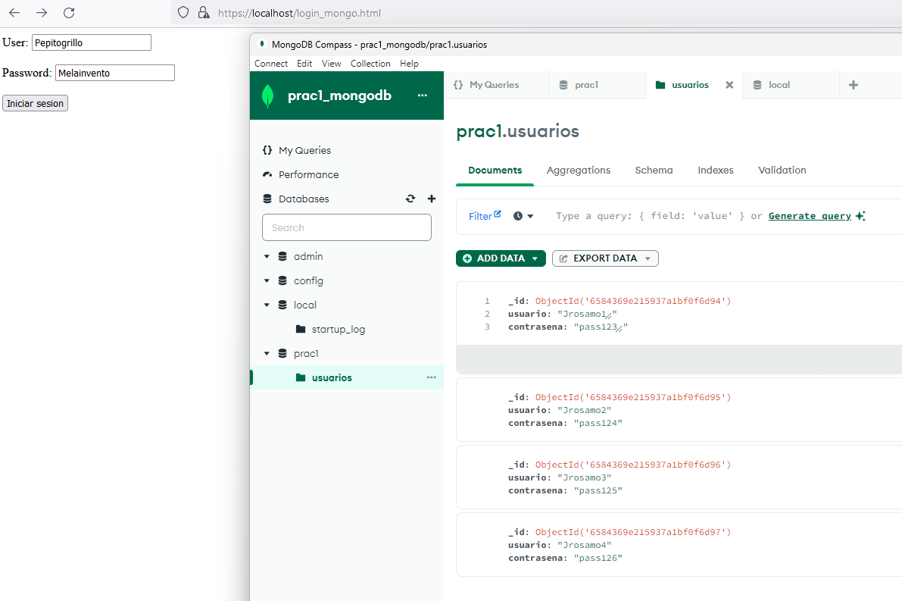Open the Connect menu in Compass
Viewport: 902px width, 601px height.
(271, 64)
